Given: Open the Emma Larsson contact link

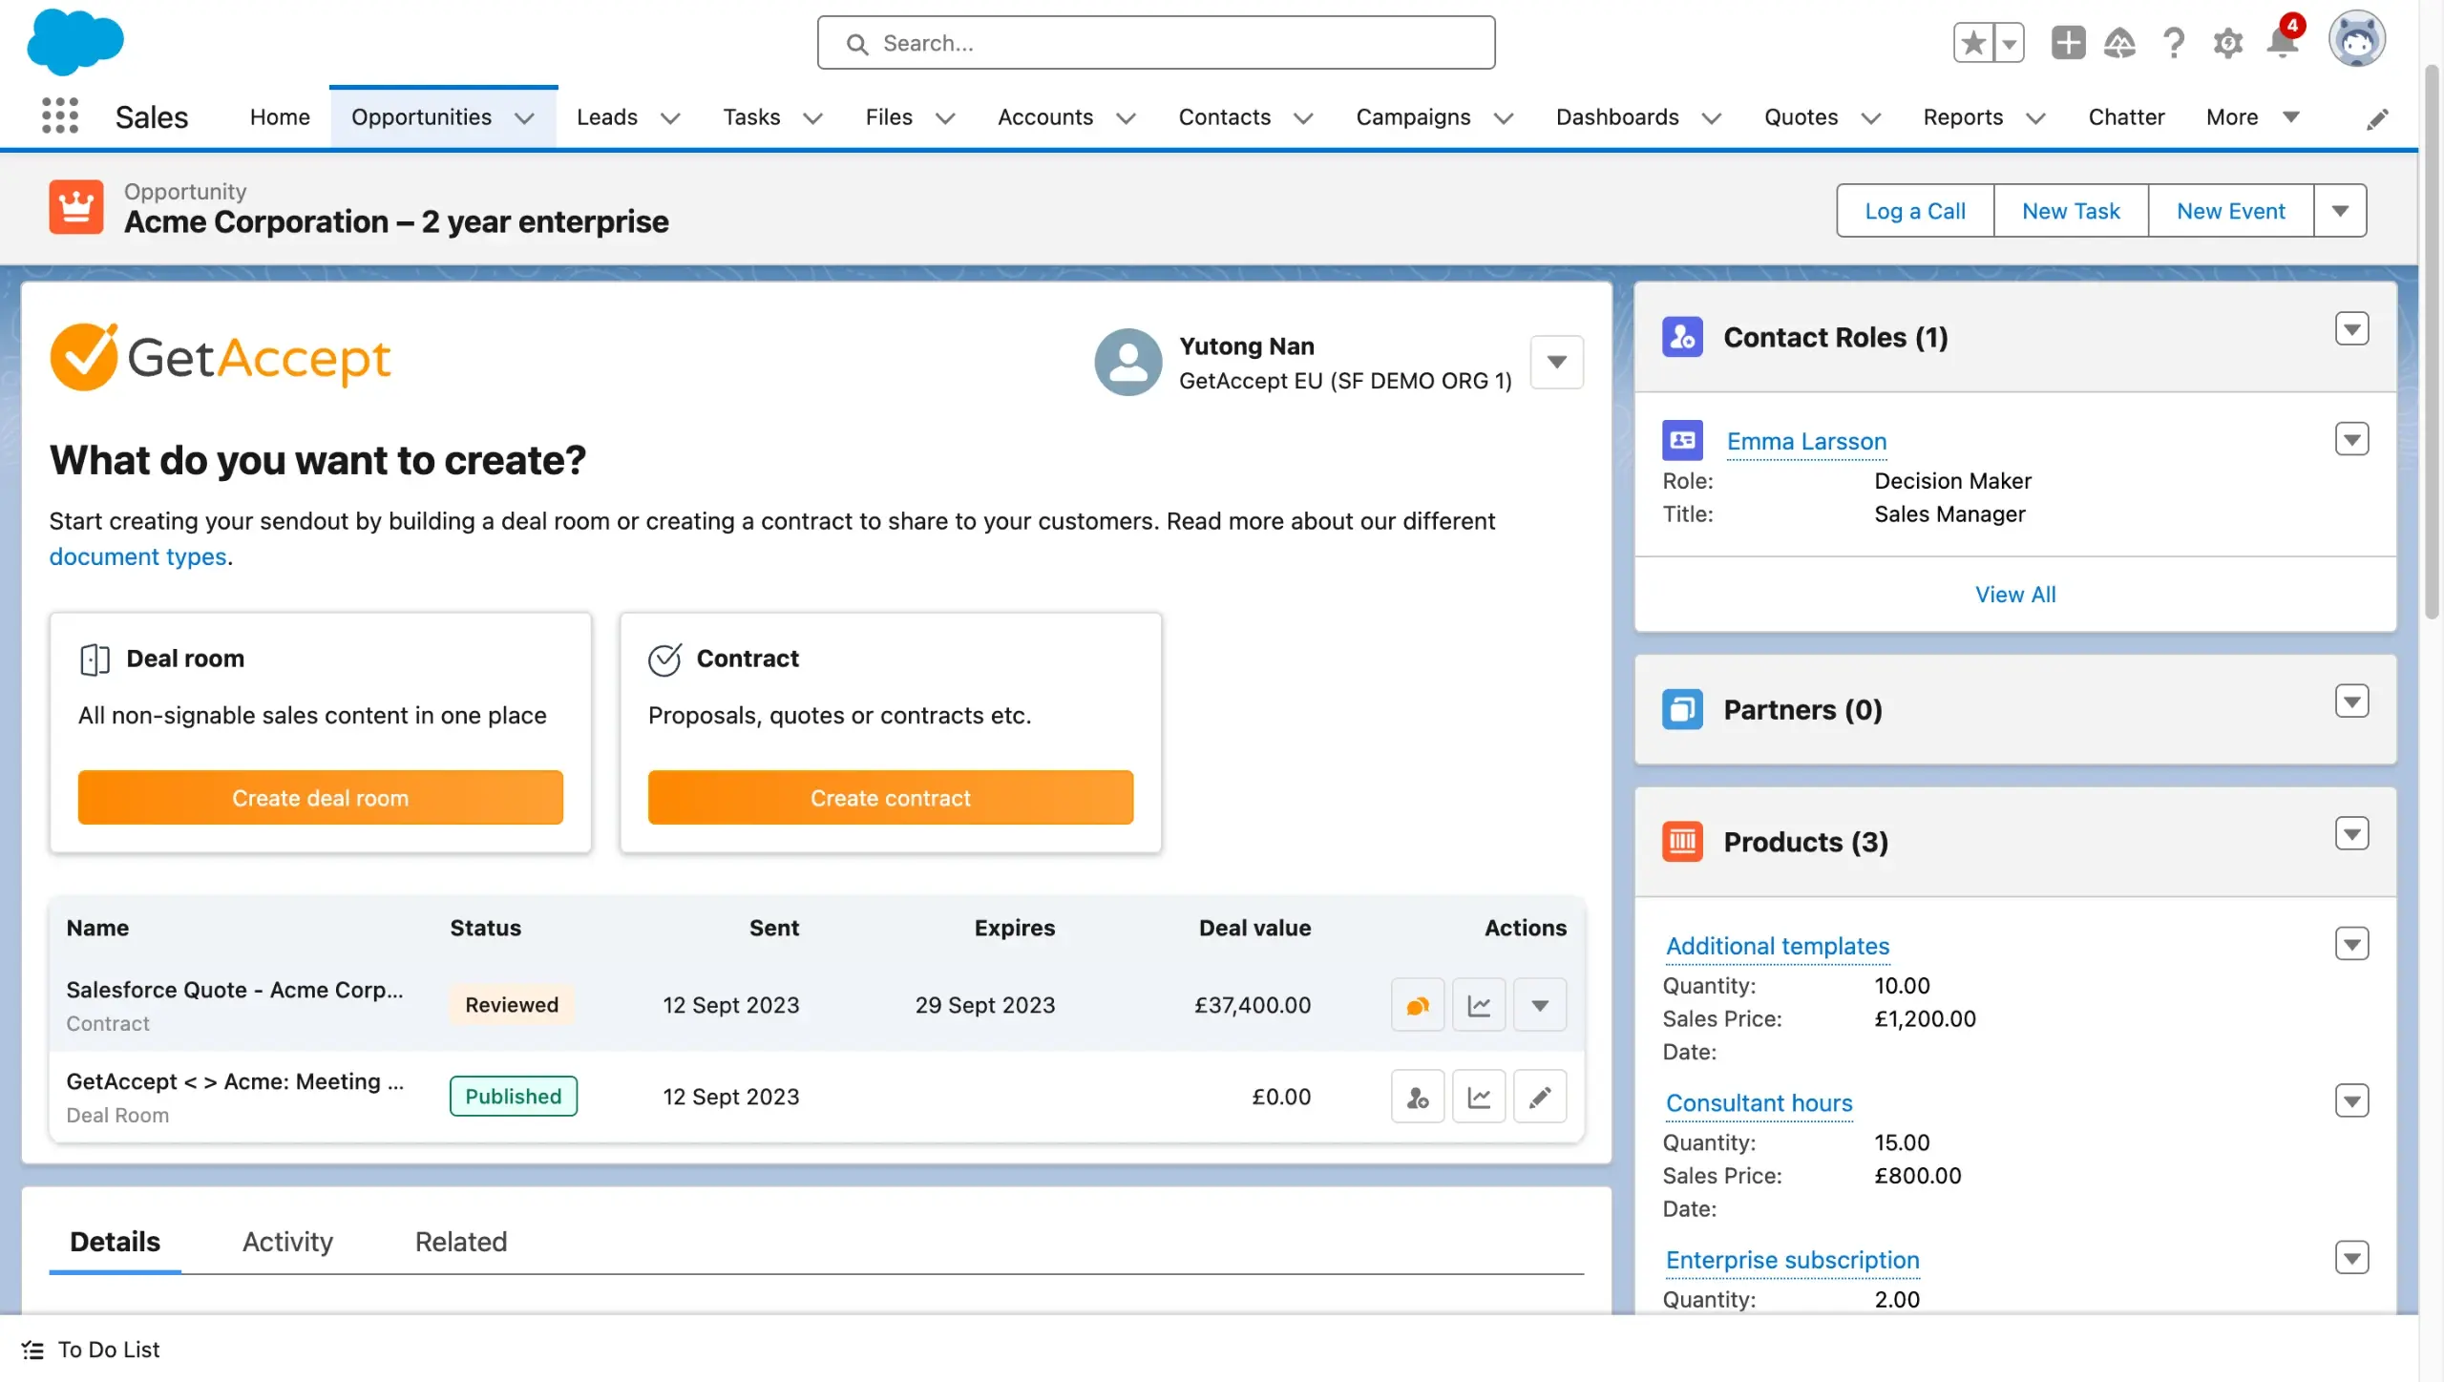Looking at the screenshot, I should [x=1806, y=441].
